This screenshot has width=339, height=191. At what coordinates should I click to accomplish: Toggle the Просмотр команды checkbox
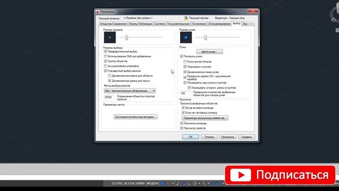(182, 123)
